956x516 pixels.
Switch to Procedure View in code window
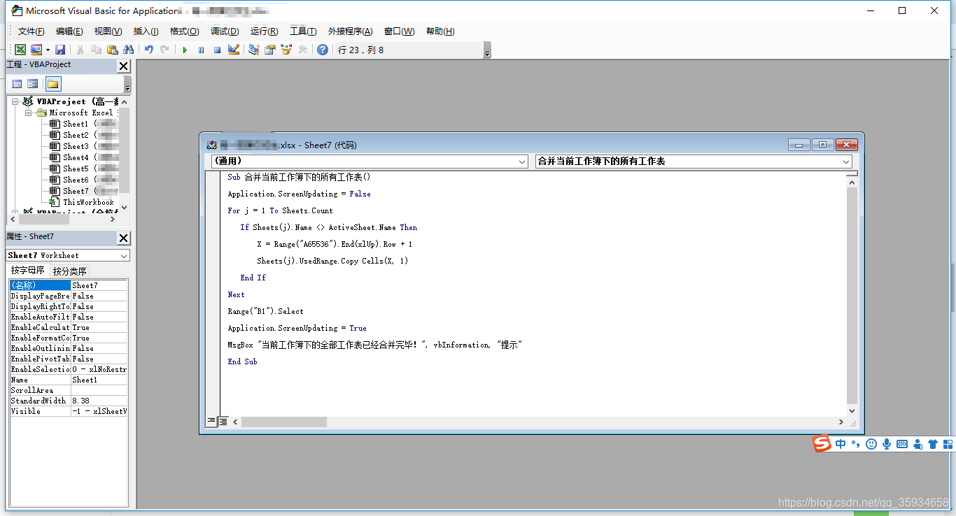[x=211, y=422]
